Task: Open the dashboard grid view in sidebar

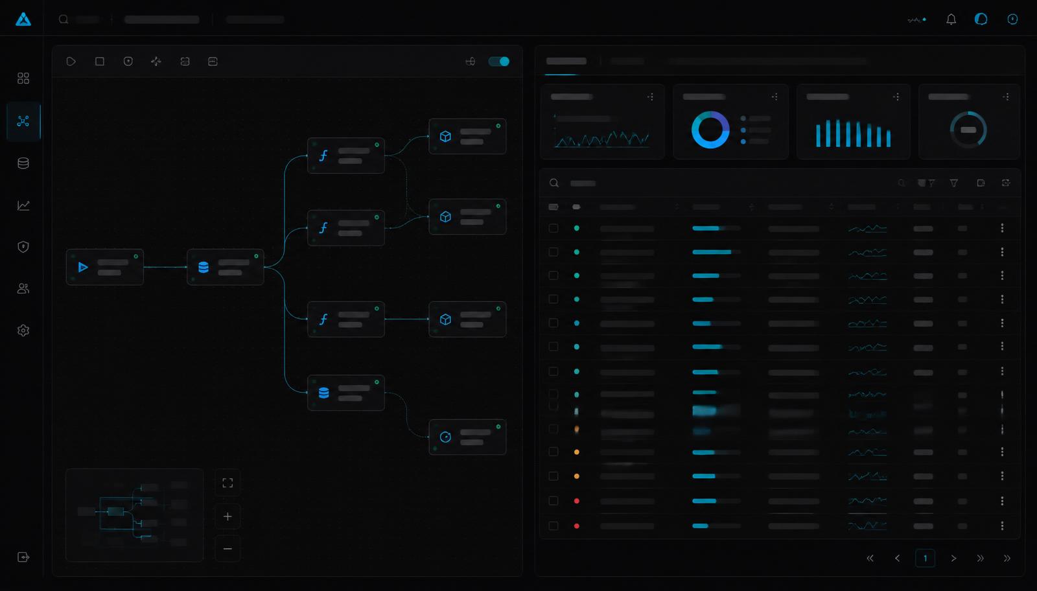Action: pos(23,78)
